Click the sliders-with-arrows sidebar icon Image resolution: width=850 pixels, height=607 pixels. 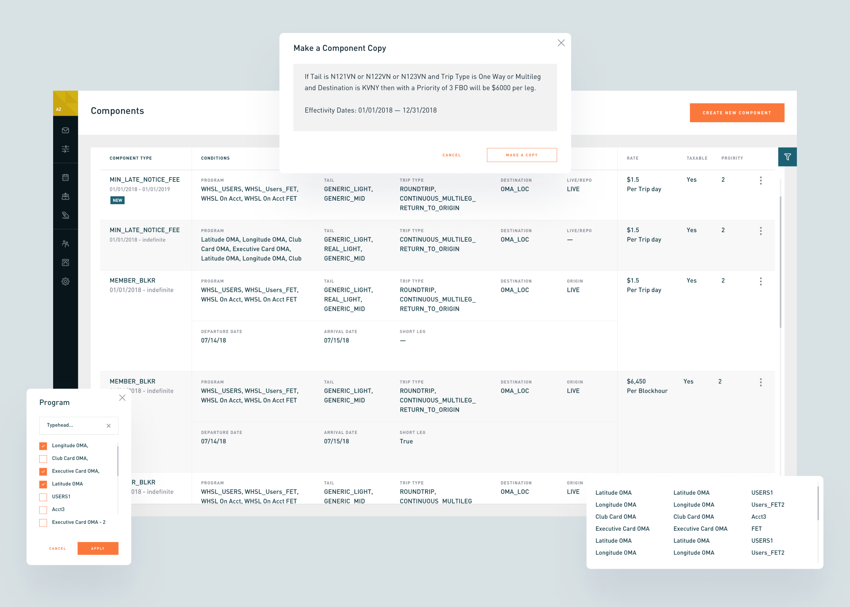(x=65, y=149)
